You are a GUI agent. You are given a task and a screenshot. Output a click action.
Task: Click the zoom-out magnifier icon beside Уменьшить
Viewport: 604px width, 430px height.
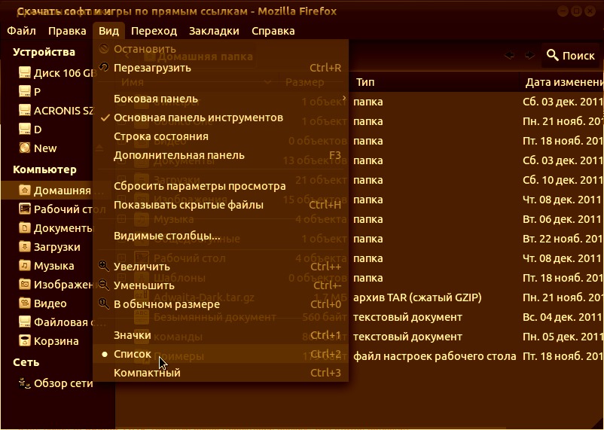(x=104, y=285)
